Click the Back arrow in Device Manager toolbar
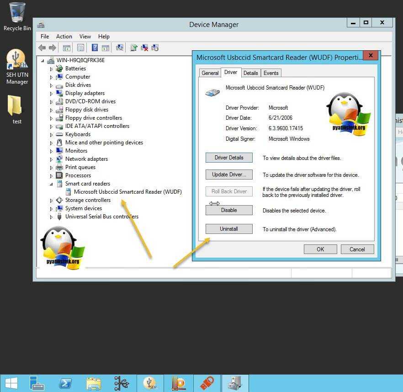 (x=42, y=48)
